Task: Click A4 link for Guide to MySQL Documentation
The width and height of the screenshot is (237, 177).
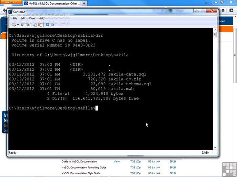Action: (158, 161)
